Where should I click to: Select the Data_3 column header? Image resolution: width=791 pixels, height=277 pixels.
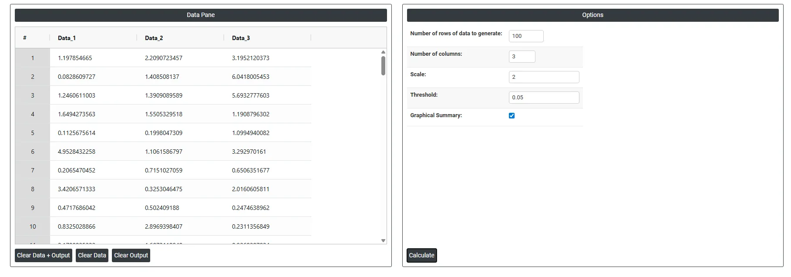click(267, 38)
